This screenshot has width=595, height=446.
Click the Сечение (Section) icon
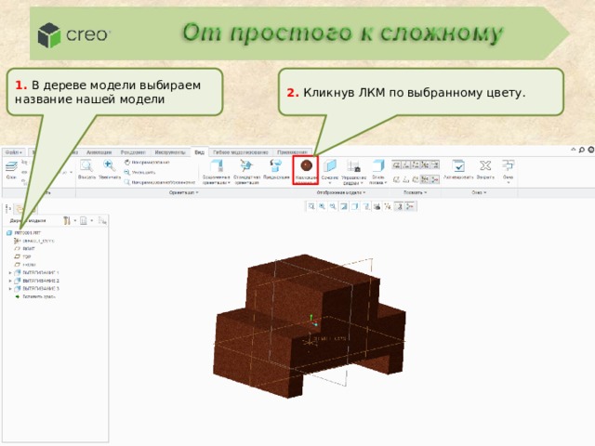[x=330, y=165]
